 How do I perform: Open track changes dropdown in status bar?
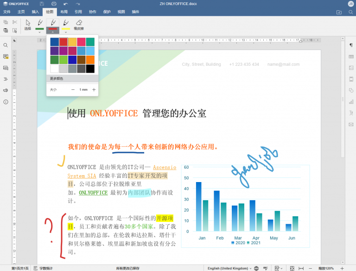pyautogui.click(x=278, y=268)
